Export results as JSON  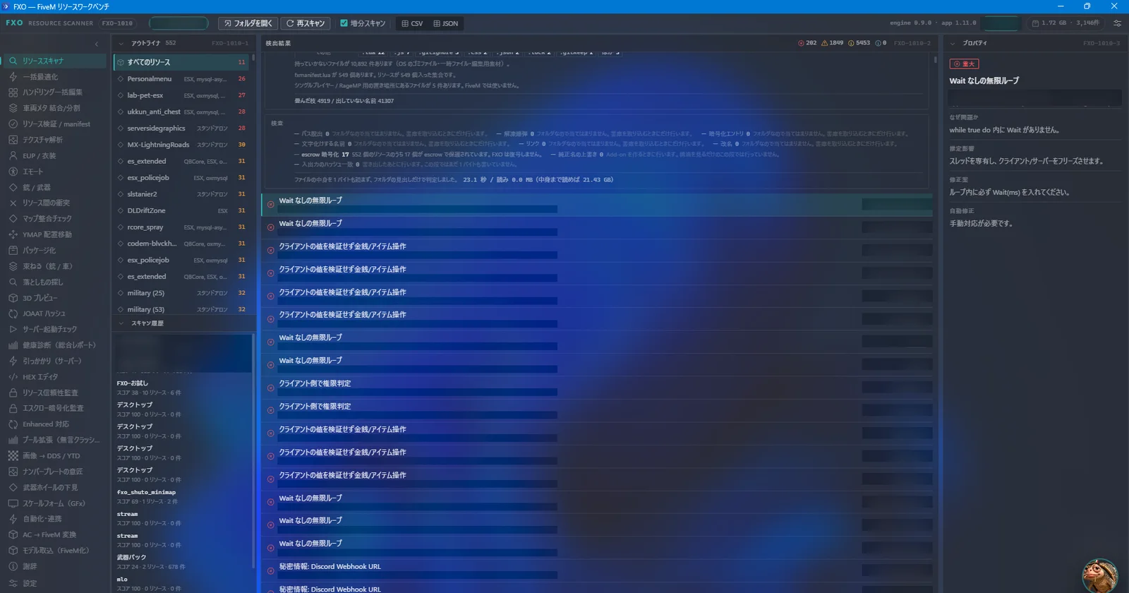coord(445,23)
